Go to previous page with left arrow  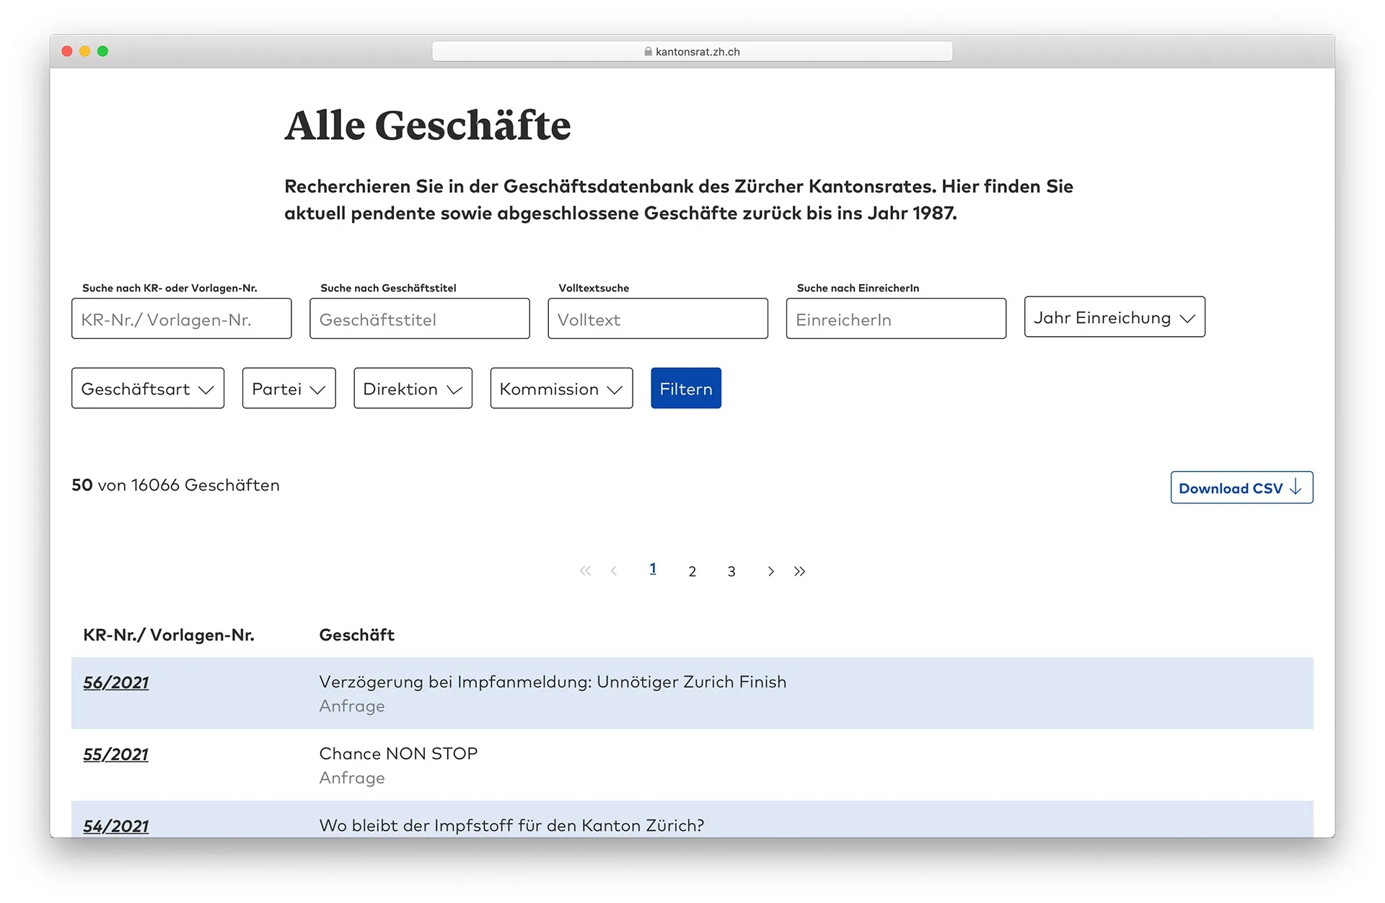(x=614, y=571)
